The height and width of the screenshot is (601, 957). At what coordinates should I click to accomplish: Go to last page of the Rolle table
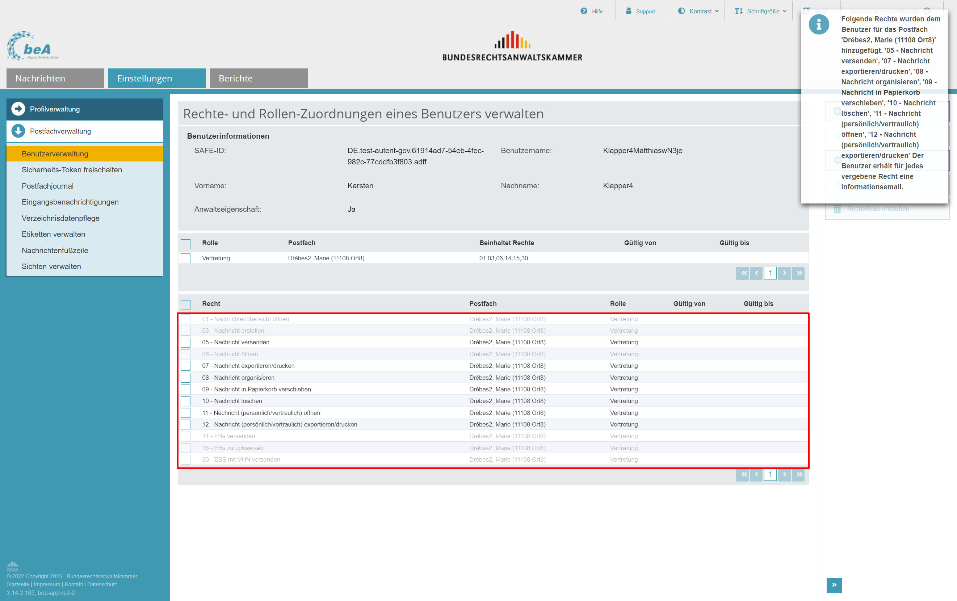[798, 273]
